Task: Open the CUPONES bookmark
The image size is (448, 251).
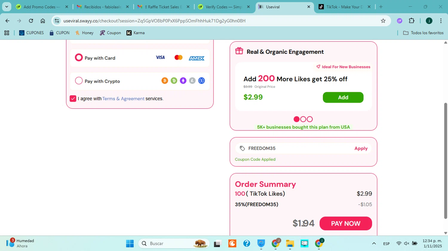Action: click(x=31, y=33)
